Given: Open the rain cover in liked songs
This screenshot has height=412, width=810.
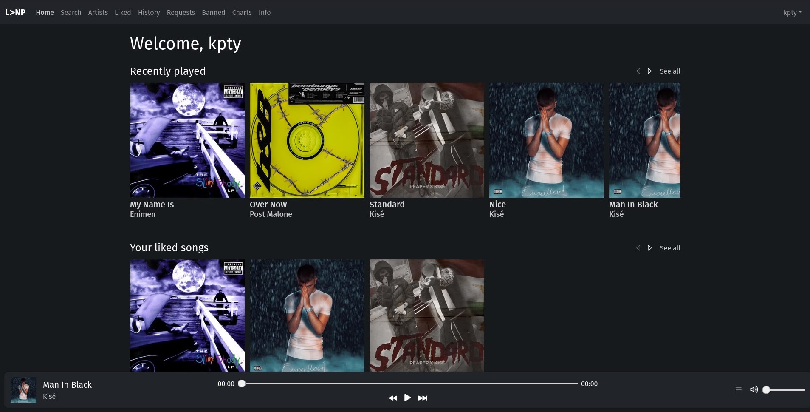Looking at the screenshot, I should pos(307,316).
